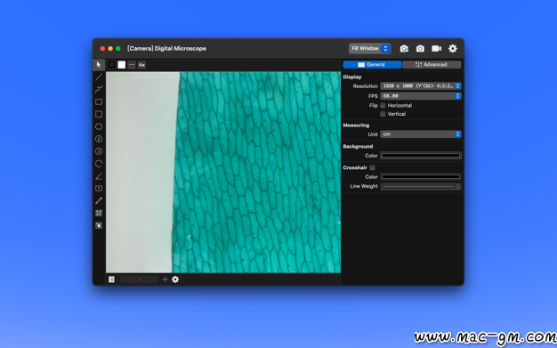Select the two-point circle tool
557x348 pixels.
pyautogui.click(x=99, y=139)
